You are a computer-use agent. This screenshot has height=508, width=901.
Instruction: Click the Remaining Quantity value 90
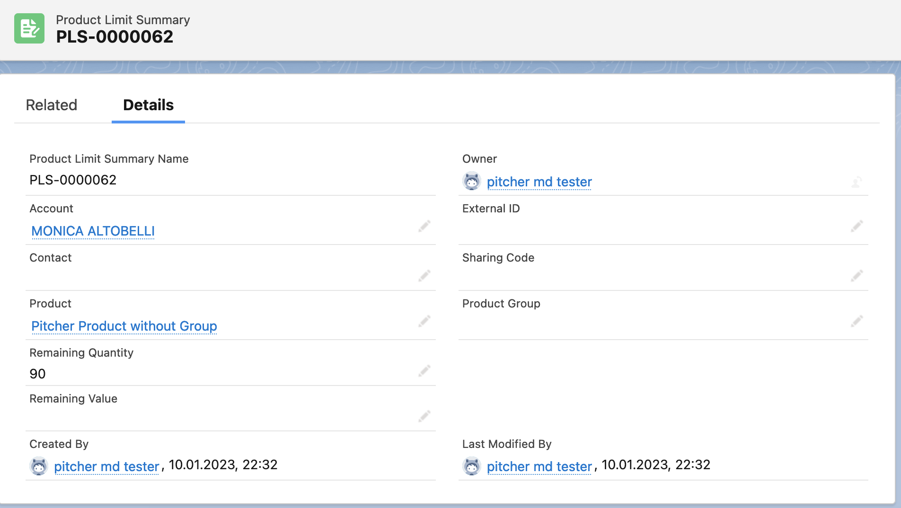[x=38, y=374]
